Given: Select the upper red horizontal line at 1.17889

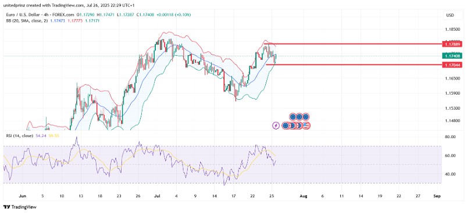Looking at the screenshot, I should tap(353, 44).
